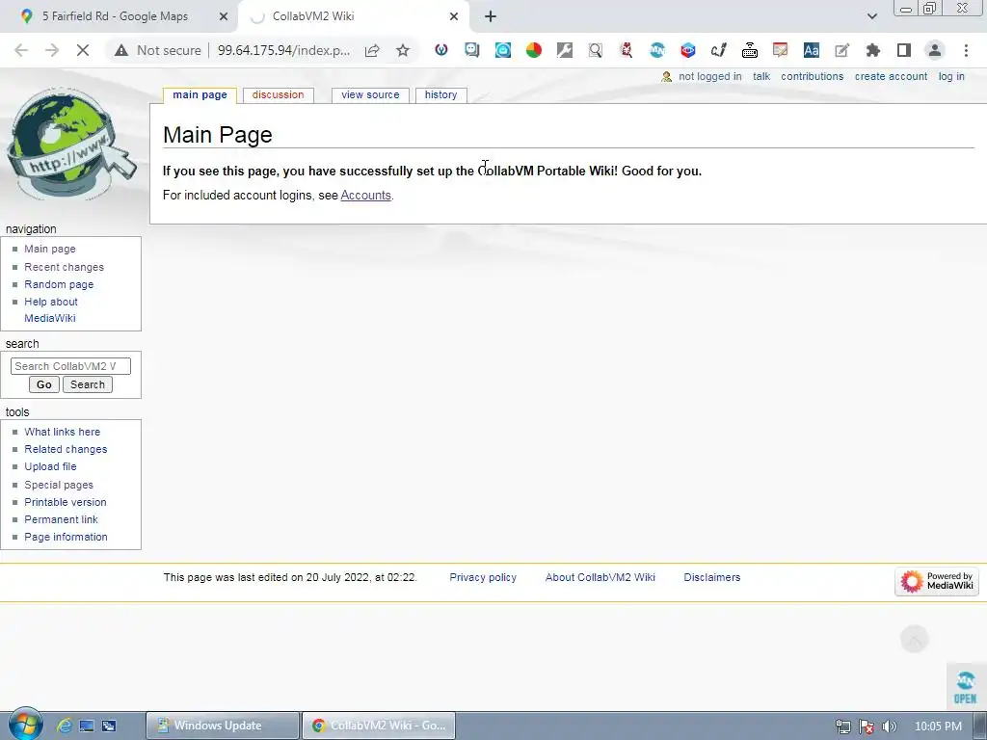Open the Aa font extension
The image size is (987, 740).
click(x=812, y=50)
